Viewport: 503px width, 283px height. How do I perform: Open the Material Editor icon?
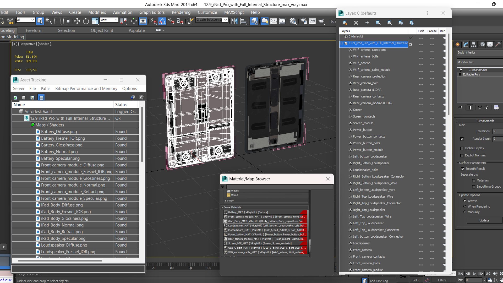click(293, 21)
